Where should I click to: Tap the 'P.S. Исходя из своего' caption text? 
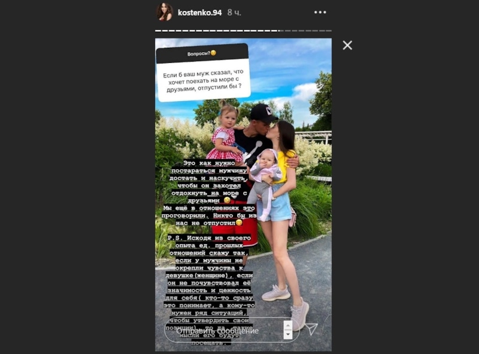pyautogui.click(x=209, y=238)
